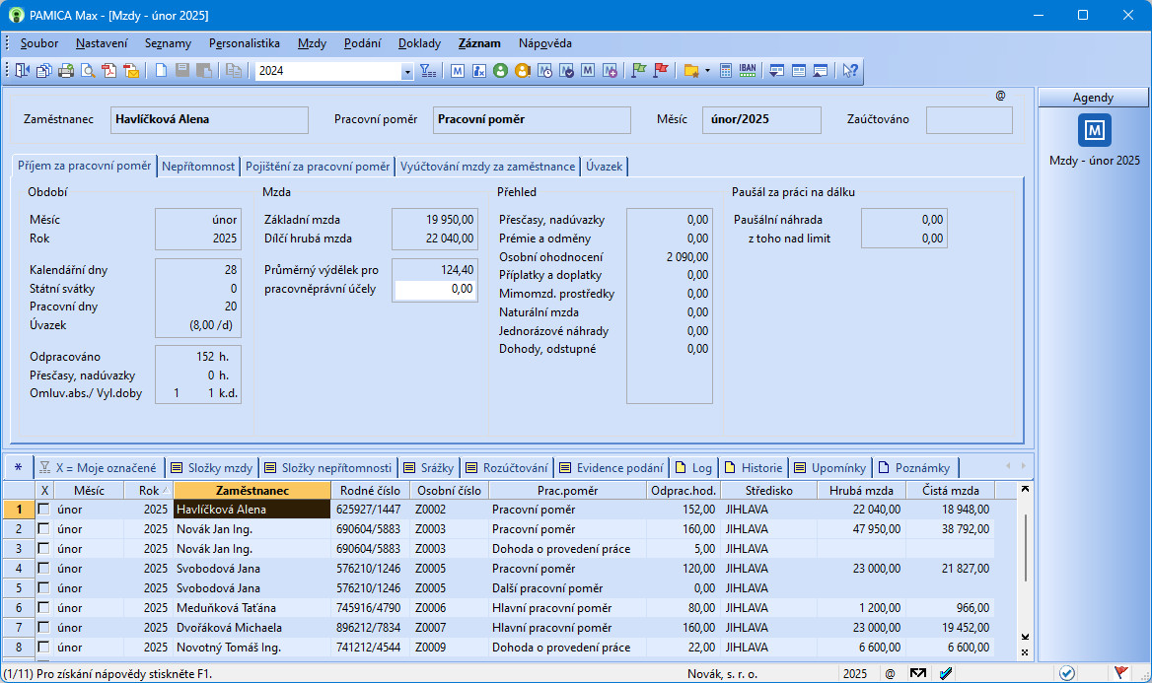Mark the checkbox for Dvořáková Michaela row
Viewport: 1152px width, 683px height.
click(x=43, y=628)
